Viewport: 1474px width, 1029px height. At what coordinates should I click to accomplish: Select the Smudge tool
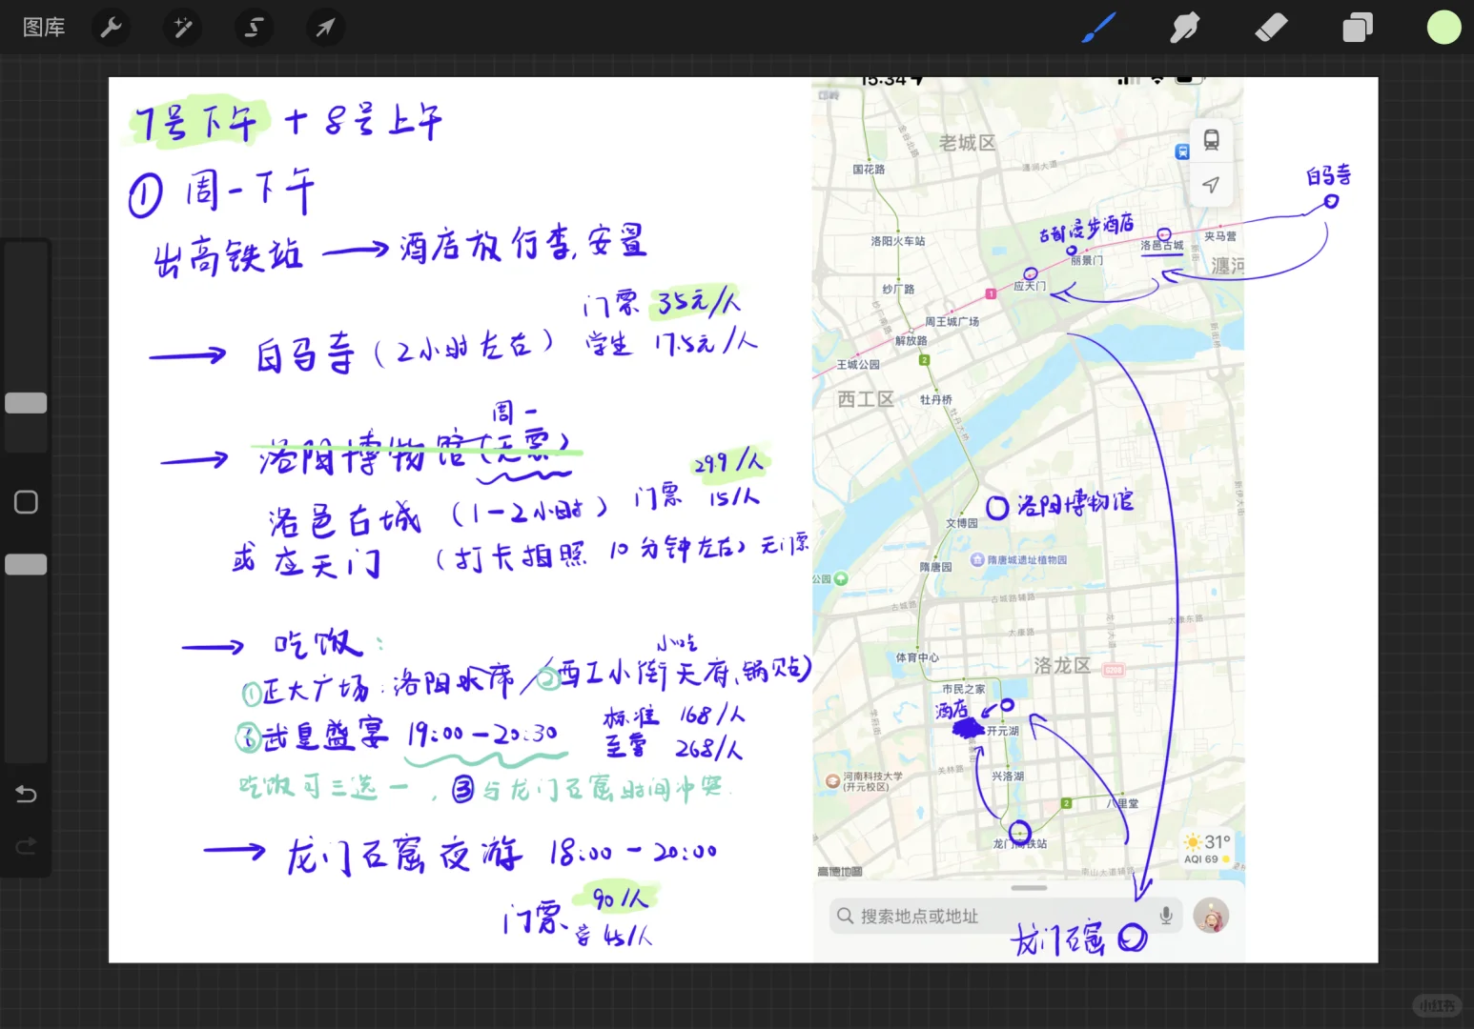(x=1184, y=28)
